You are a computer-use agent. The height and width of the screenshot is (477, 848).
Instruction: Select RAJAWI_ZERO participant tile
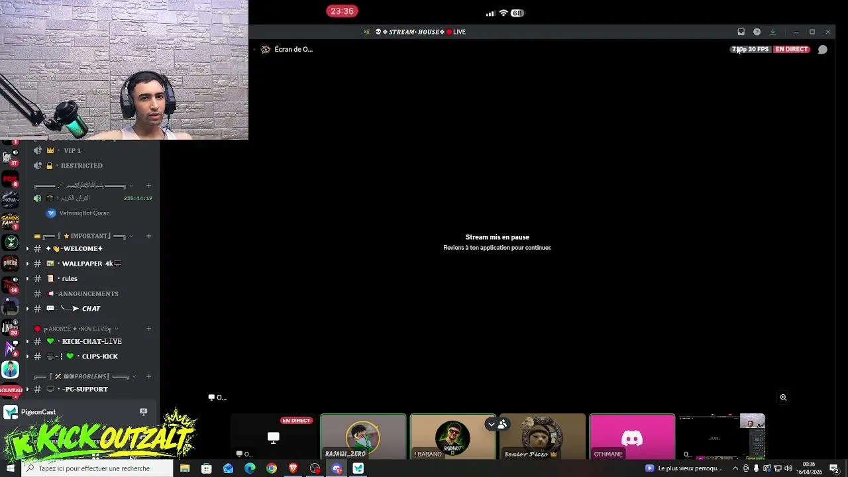pyautogui.click(x=363, y=437)
